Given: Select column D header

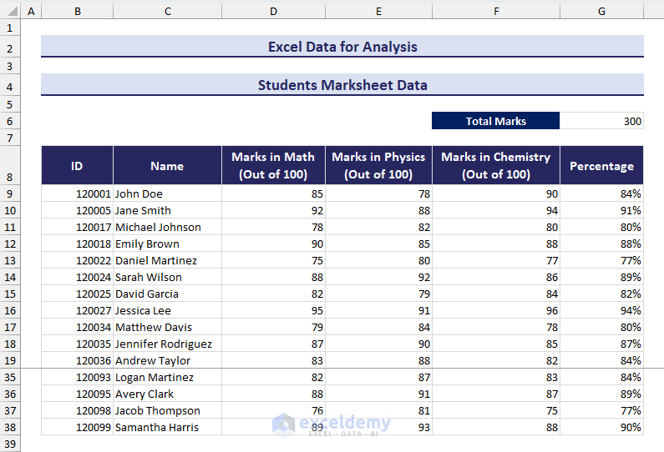Looking at the screenshot, I should (x=273, y=11).
